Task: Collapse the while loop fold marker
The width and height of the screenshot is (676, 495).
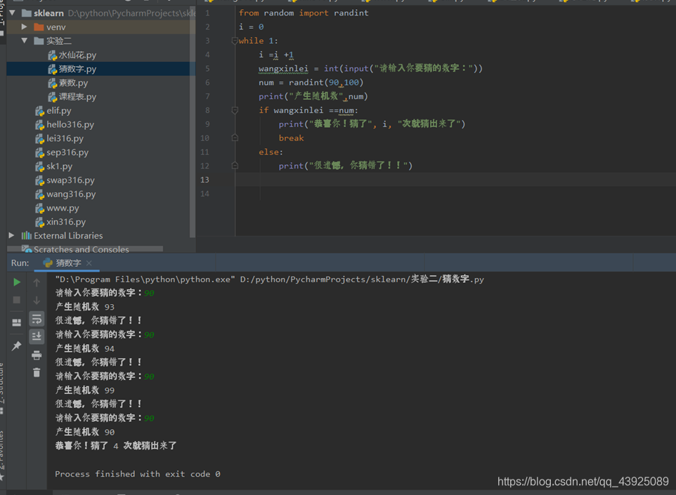Action: click(x=235, y=41)
